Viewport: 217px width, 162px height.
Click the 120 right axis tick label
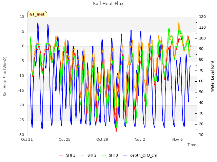[x=202, y=17]
